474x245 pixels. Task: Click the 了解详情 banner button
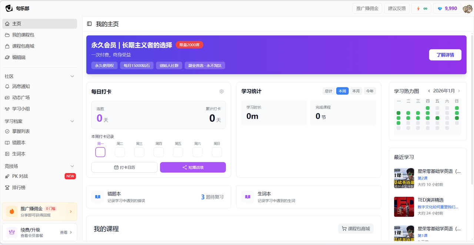pos(445,55)
